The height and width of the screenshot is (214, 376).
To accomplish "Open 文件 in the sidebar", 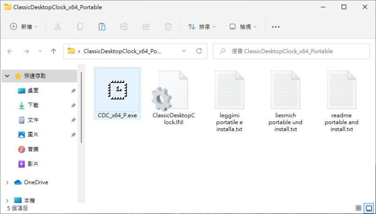I will tap(33, 120).
